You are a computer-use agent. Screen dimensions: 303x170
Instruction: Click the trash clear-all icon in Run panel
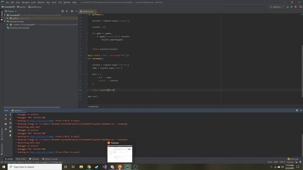(x=10, y=136)
